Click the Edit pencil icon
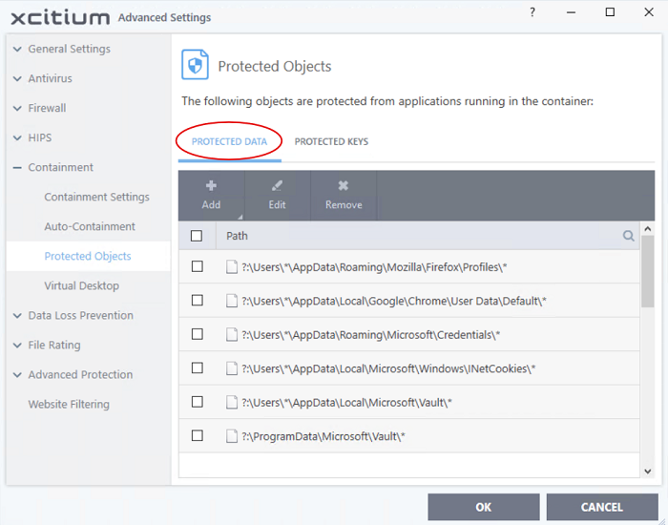 (277, 186)
